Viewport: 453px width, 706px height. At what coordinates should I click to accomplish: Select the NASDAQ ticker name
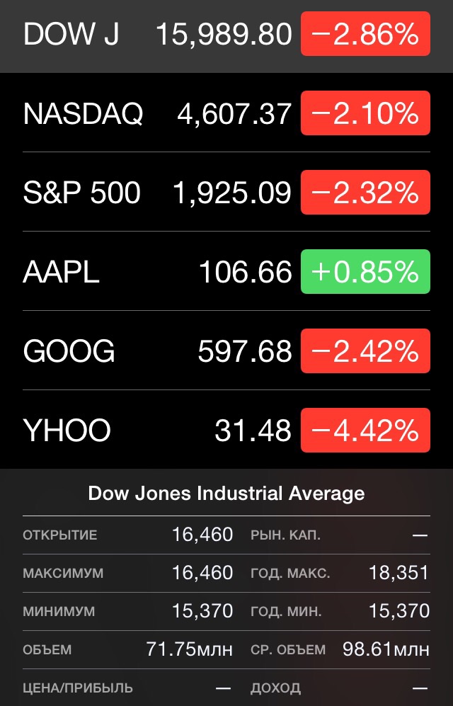coord(83,113)
